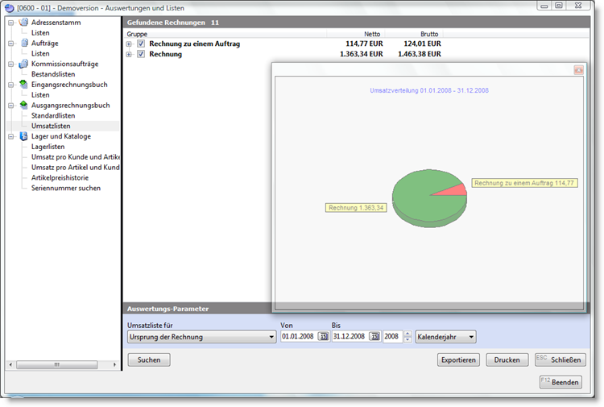Click the Adressenstamm folder icon

pyautogui.click(x=23, y=23)
